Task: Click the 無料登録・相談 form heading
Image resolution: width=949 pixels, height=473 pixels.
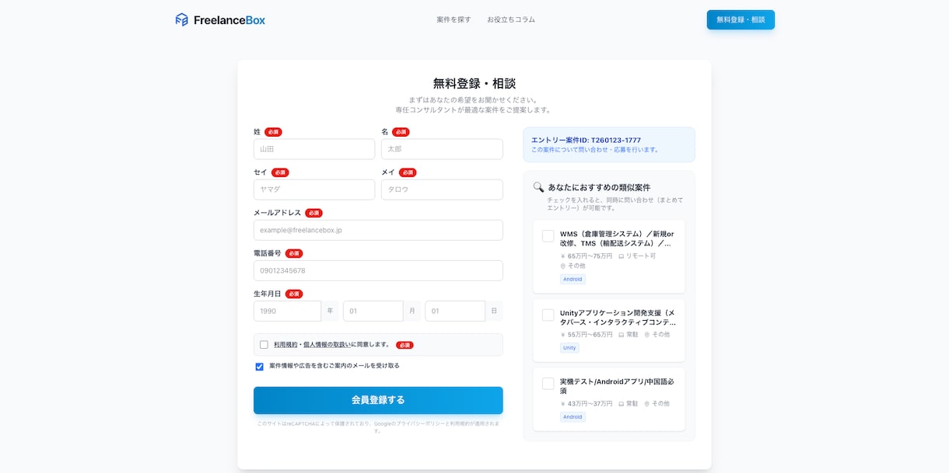Action: coord(474,83)
